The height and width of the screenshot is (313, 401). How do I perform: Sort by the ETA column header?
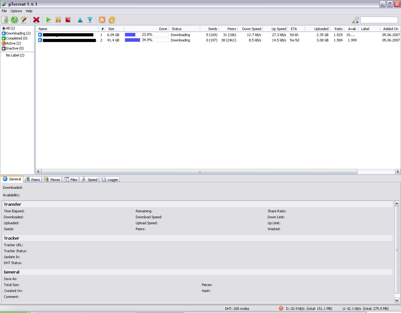click(296, 29)
